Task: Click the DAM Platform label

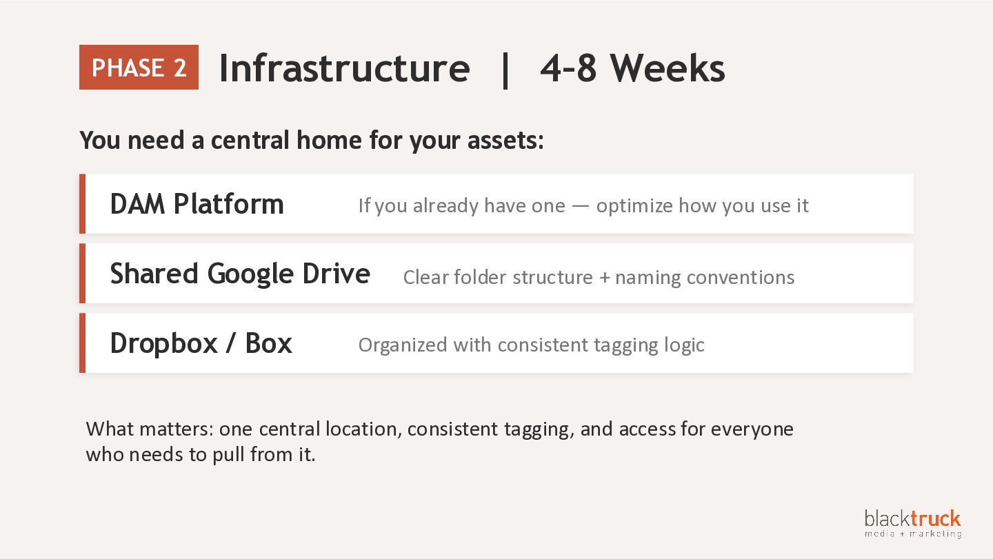Action: [x=197, y=204]
